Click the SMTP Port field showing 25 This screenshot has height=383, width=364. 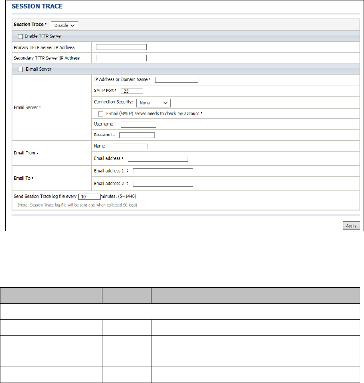[x=132, y=91]
